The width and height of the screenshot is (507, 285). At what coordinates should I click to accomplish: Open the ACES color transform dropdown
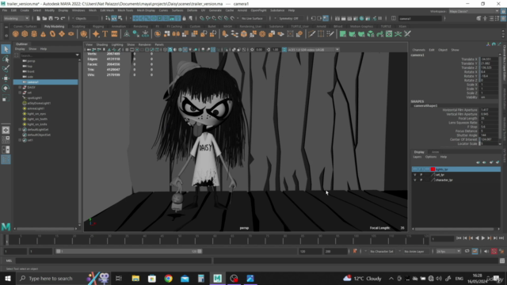click(x=314, y=50)
